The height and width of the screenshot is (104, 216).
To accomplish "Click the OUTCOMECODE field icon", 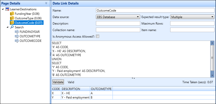I will coord(17,41).
